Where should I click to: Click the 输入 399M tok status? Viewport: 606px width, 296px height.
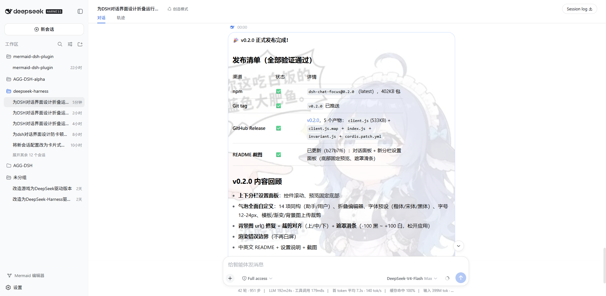coord(438,291)
